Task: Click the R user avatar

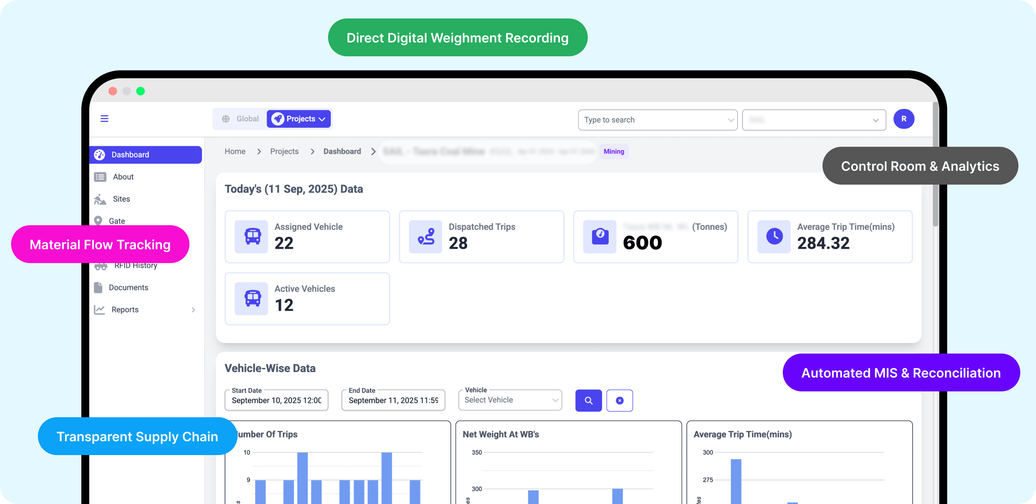Action: click(x=904, y=119)
